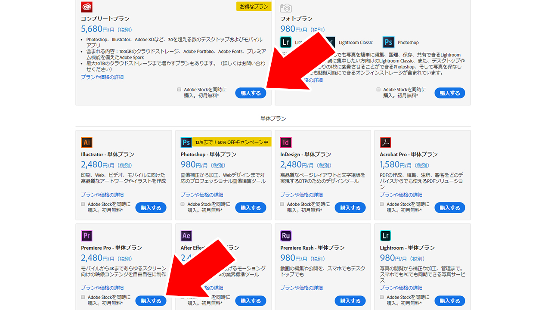
Task: Click the Lightroom Classic label in Photo plan
Action: tap(356, 43)
